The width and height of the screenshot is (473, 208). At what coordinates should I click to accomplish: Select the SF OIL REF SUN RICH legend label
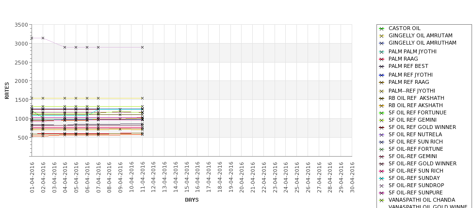[416, 142]
